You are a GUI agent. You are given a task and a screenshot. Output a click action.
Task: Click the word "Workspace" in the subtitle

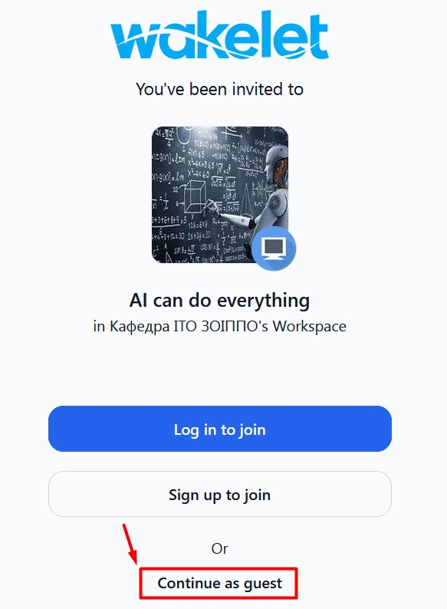tap(310, 326)
